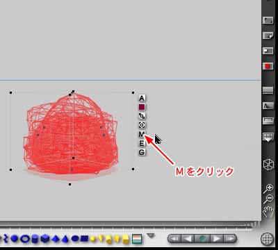Click the round grid globe icon
The image size is (278, 250).
tap(267, 239)
